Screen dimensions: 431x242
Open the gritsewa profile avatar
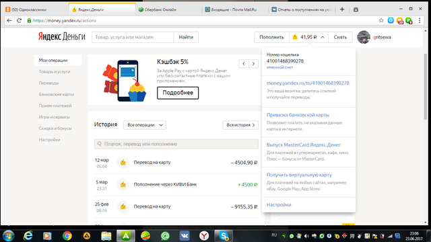point(364,37)
